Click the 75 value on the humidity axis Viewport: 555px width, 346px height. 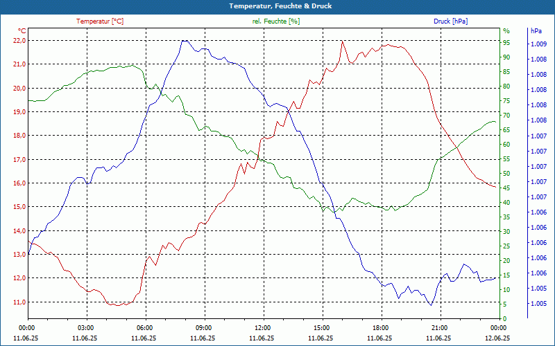[506, 101]
